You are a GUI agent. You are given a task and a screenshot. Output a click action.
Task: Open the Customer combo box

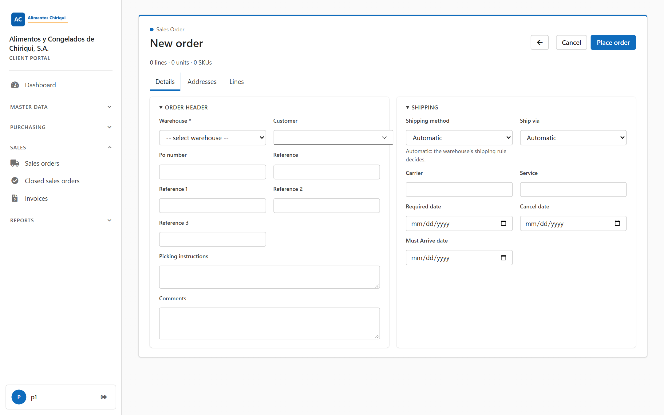(333, 137)
